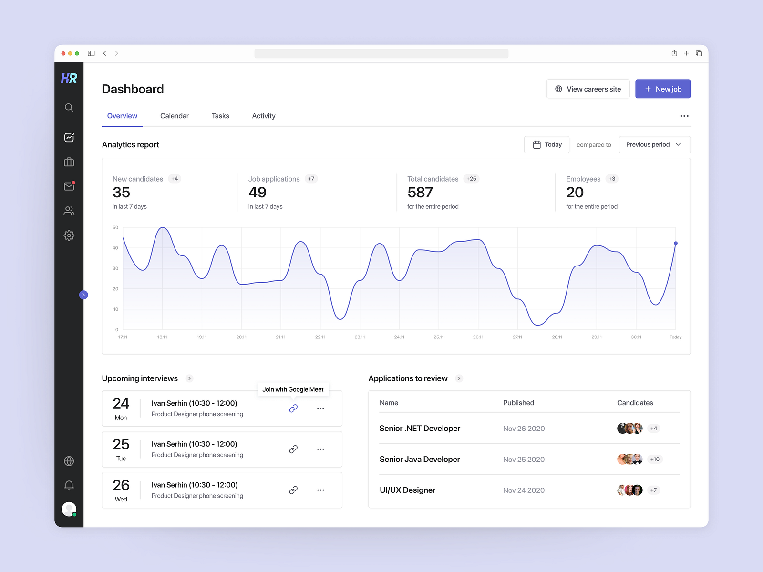Open the calendar icon beside Today
Screen dimensions: 763x572
tap(537, 144)
